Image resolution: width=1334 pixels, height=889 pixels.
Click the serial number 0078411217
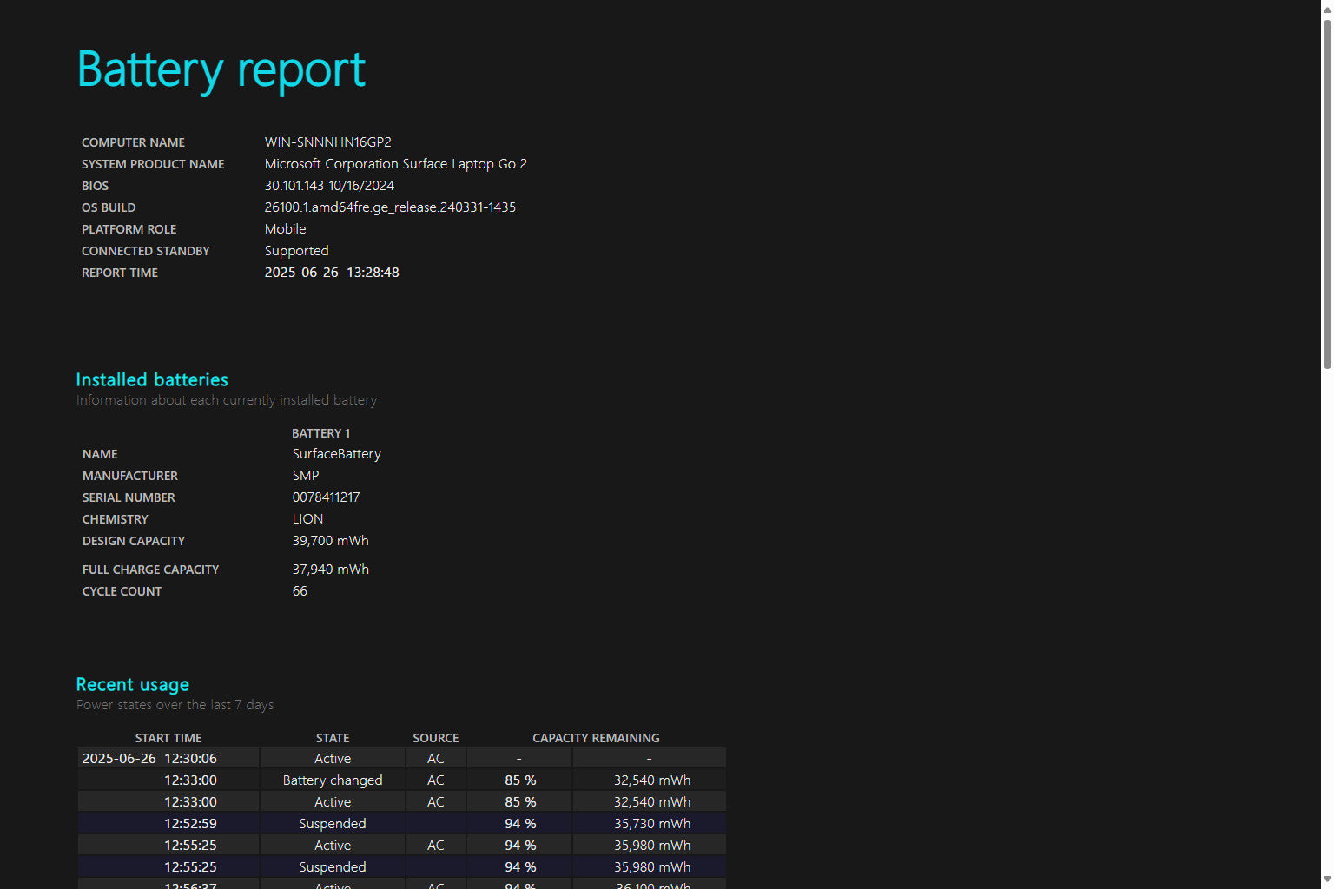coord(326,497)
